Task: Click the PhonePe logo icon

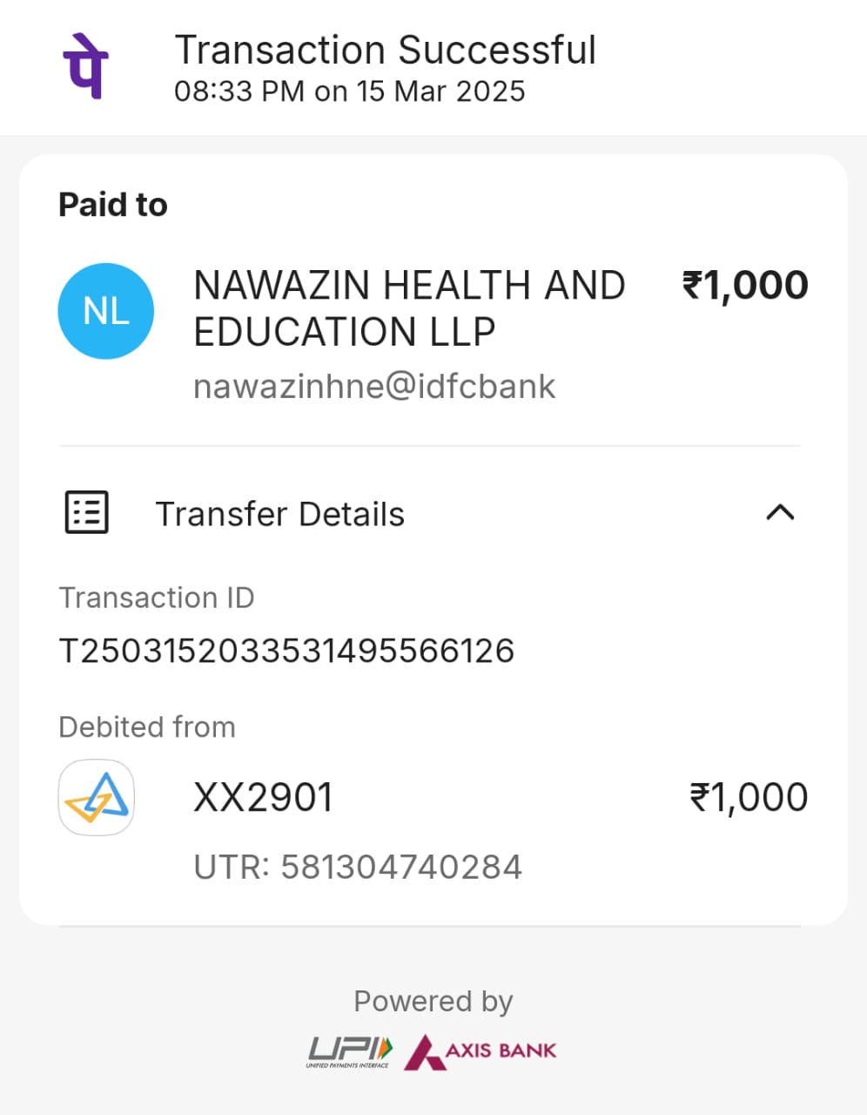Action: tap(85, 66)
